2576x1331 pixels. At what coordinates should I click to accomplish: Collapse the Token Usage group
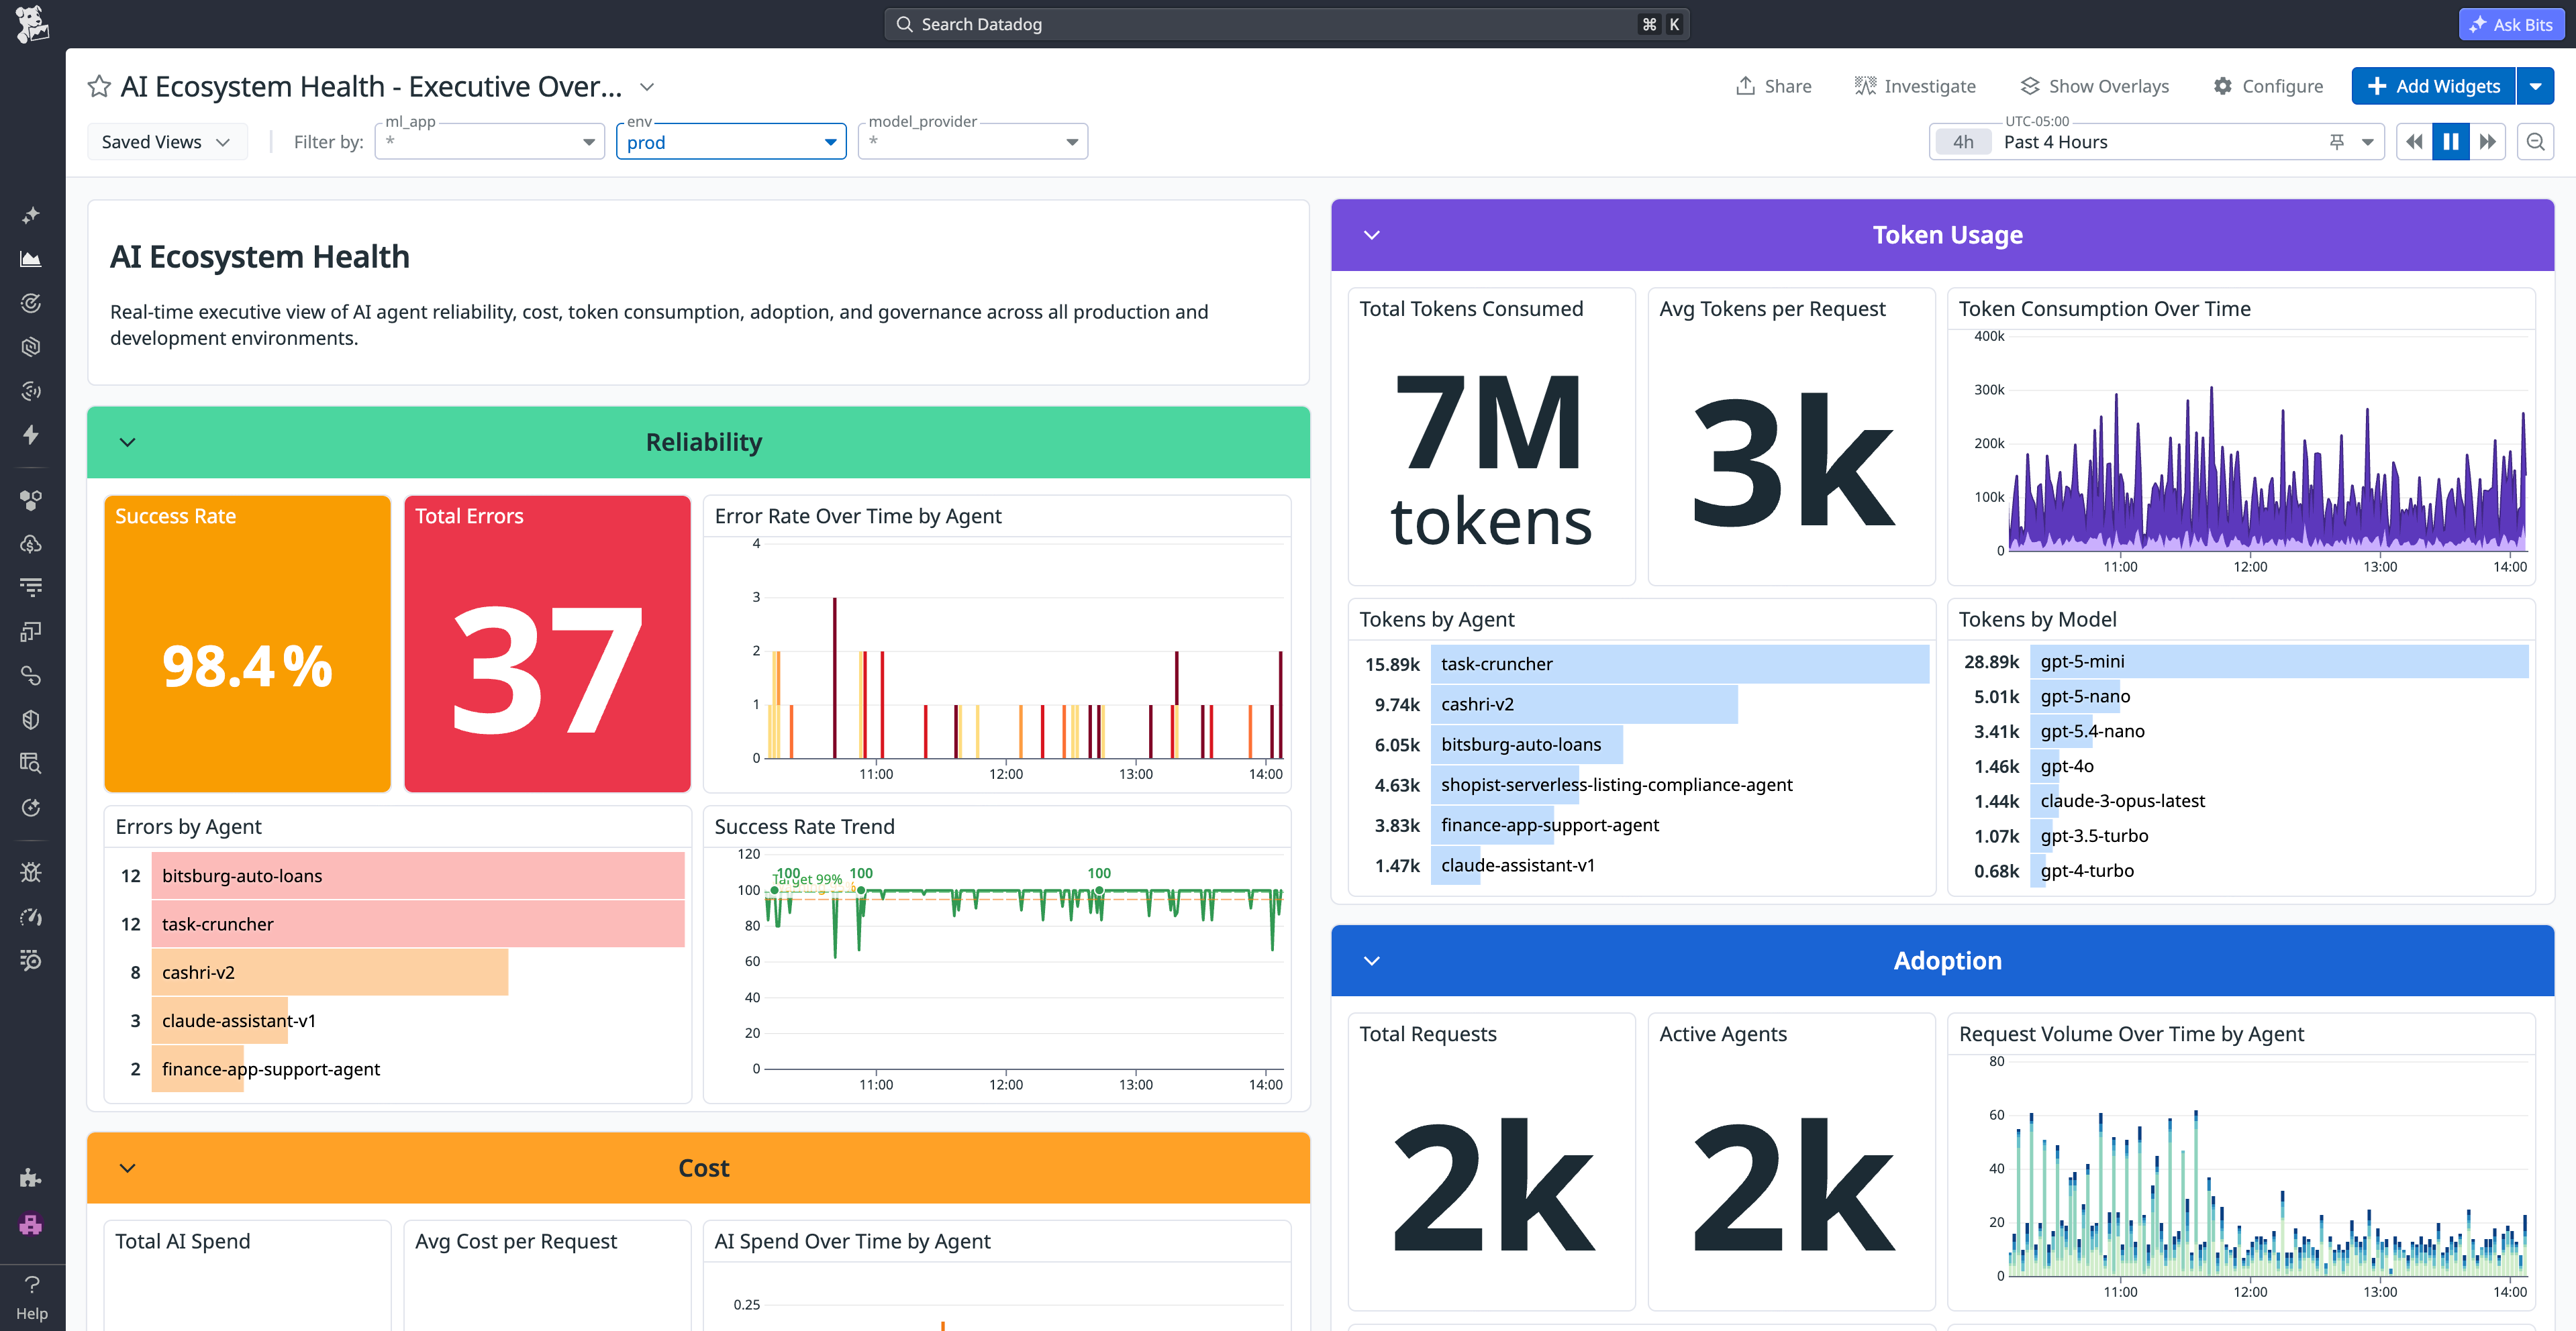1372,235
